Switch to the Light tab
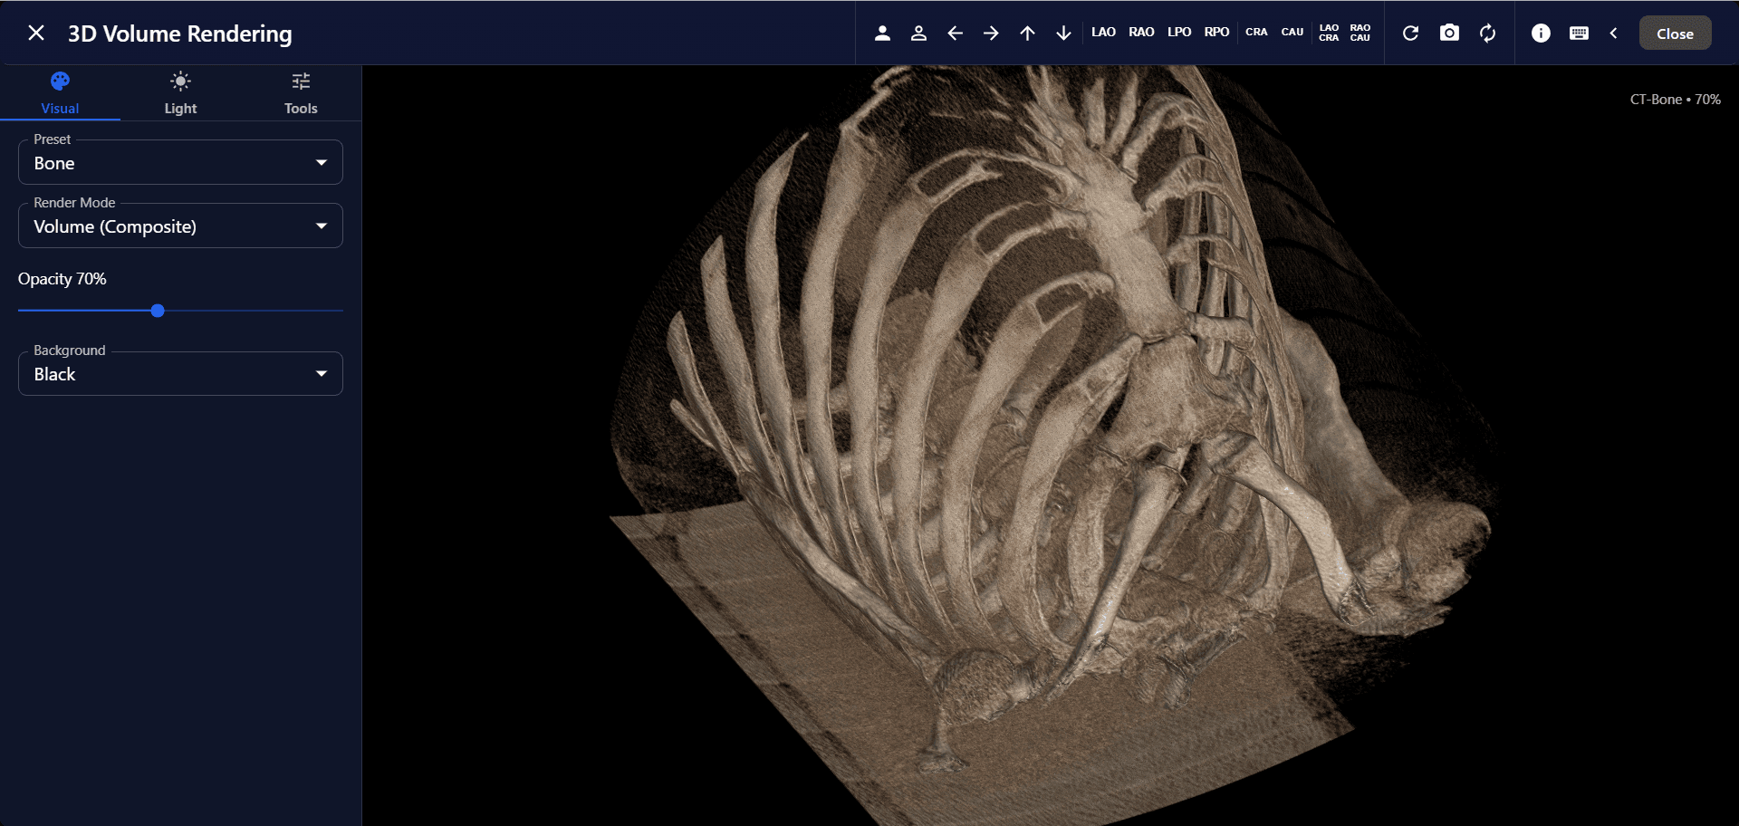Viewport: 1739px width, 826px height. (179, 92)
